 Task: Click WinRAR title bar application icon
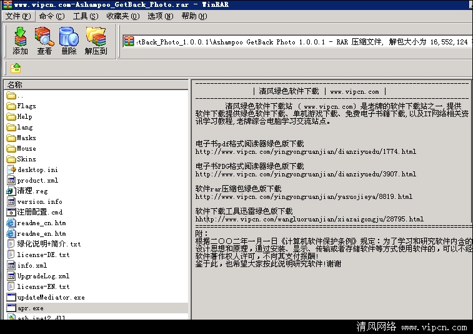[7, 4]
